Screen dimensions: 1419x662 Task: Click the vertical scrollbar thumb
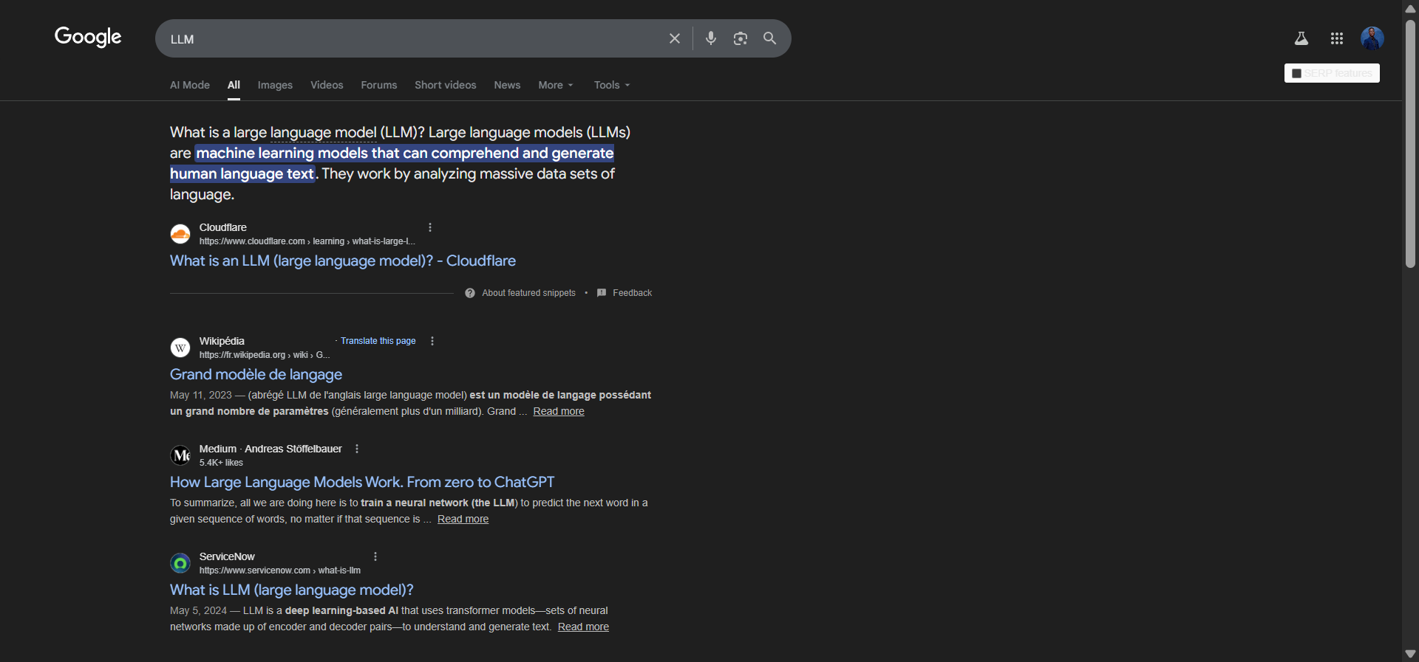point(1410,144)
